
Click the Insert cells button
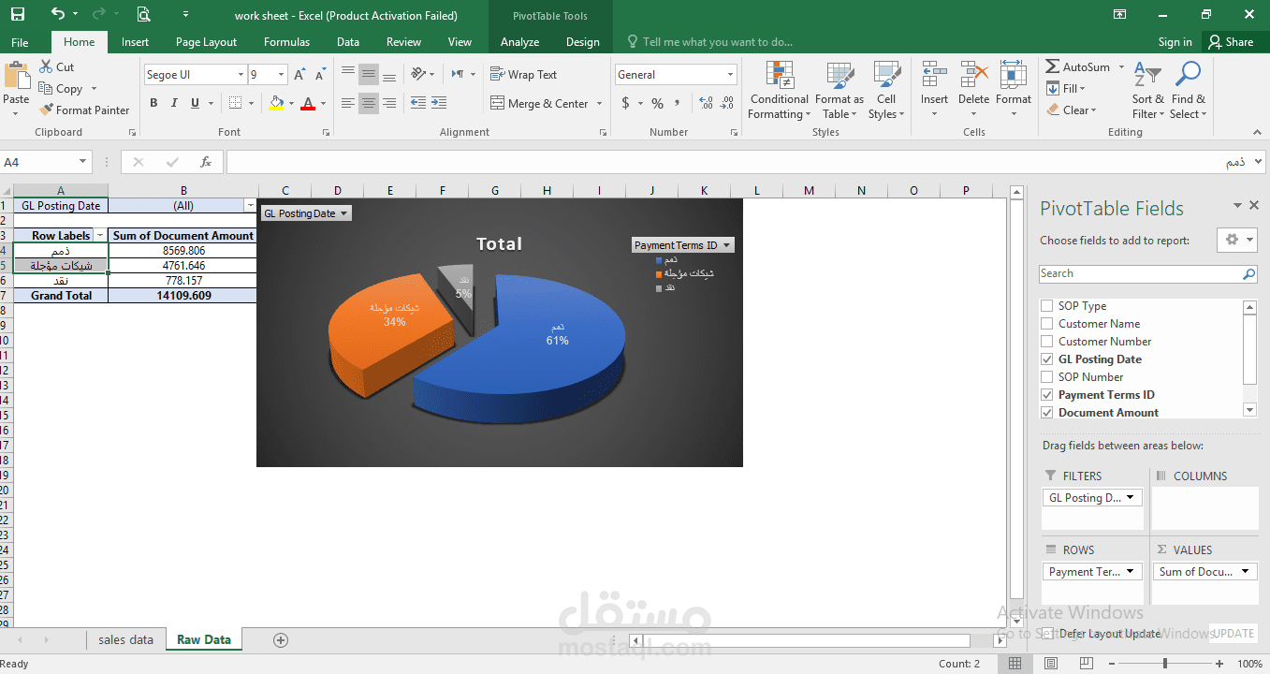coord(934,91)
